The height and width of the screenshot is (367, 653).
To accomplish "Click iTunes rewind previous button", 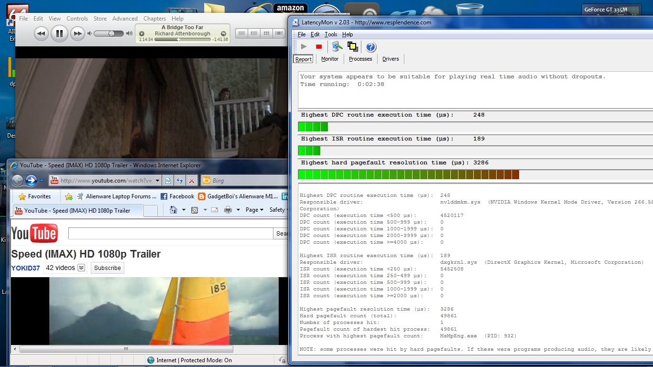I will pos(42,33).
